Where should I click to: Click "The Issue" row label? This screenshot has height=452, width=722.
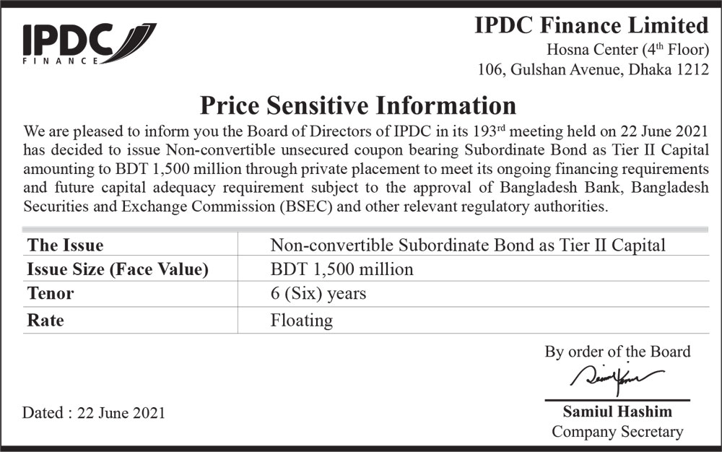65,245
